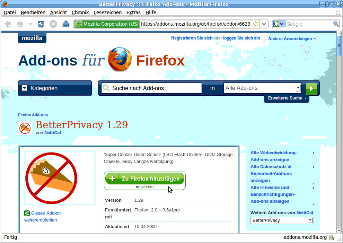This screenshot has height=243, width=343.
Task: Click the Suche nach Add-ons field
Action: click(152, 88)
